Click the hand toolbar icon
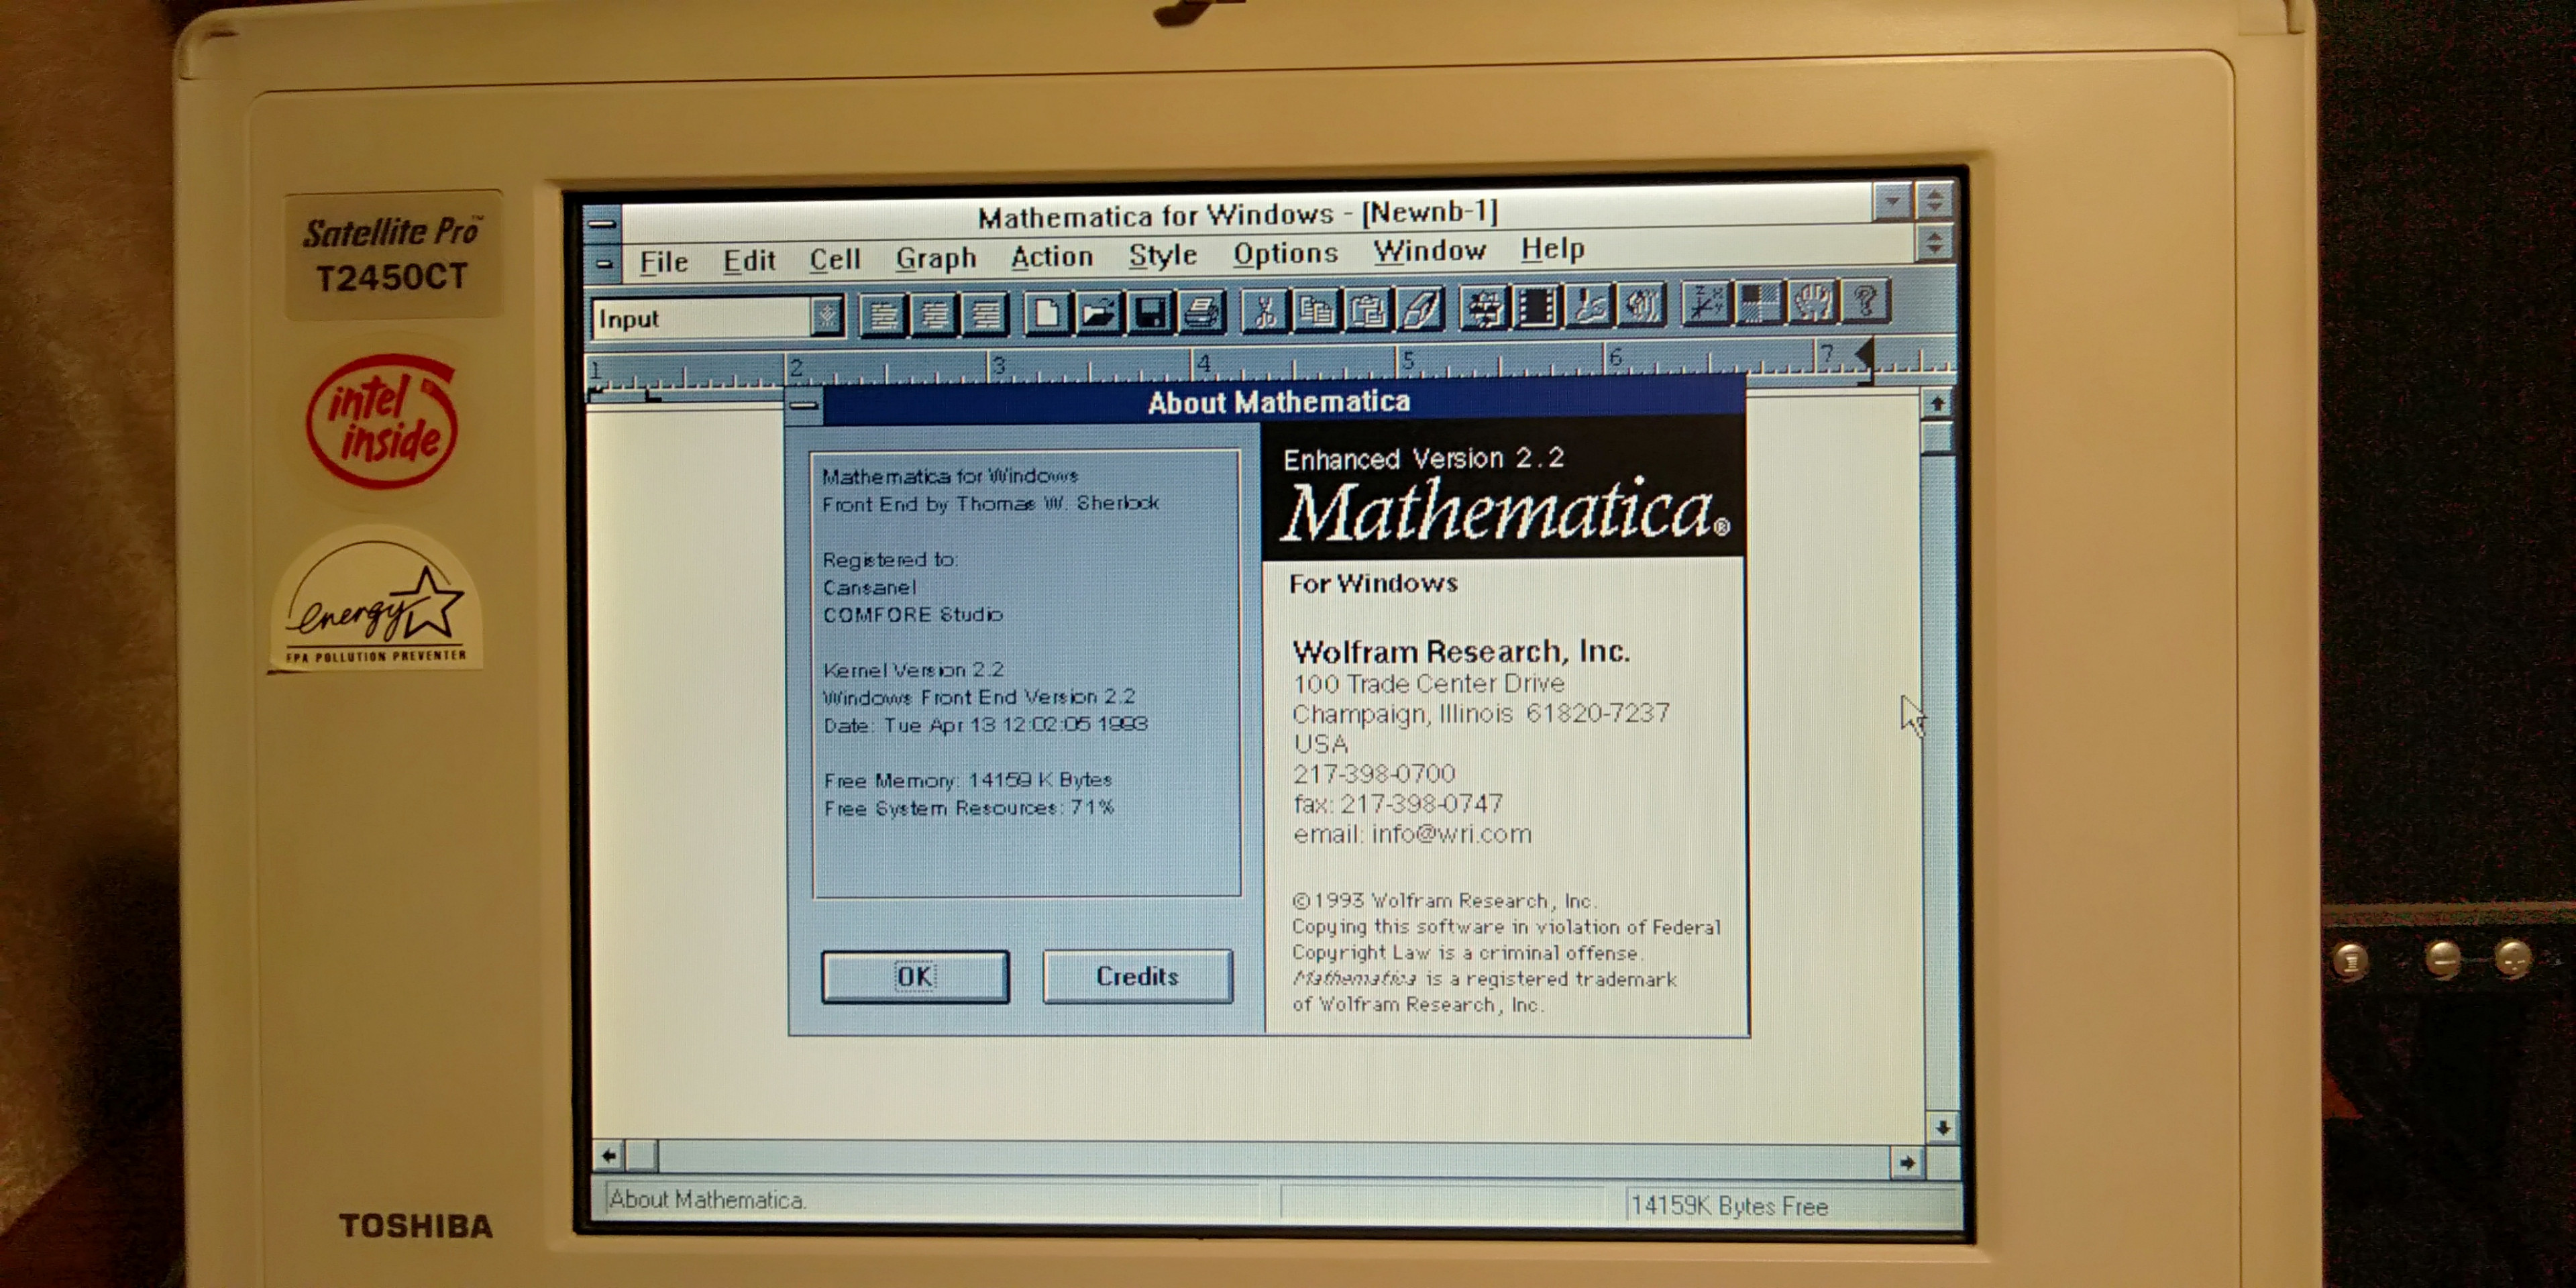Viewport: 2576px width, 1288px height. point(1811,300)
